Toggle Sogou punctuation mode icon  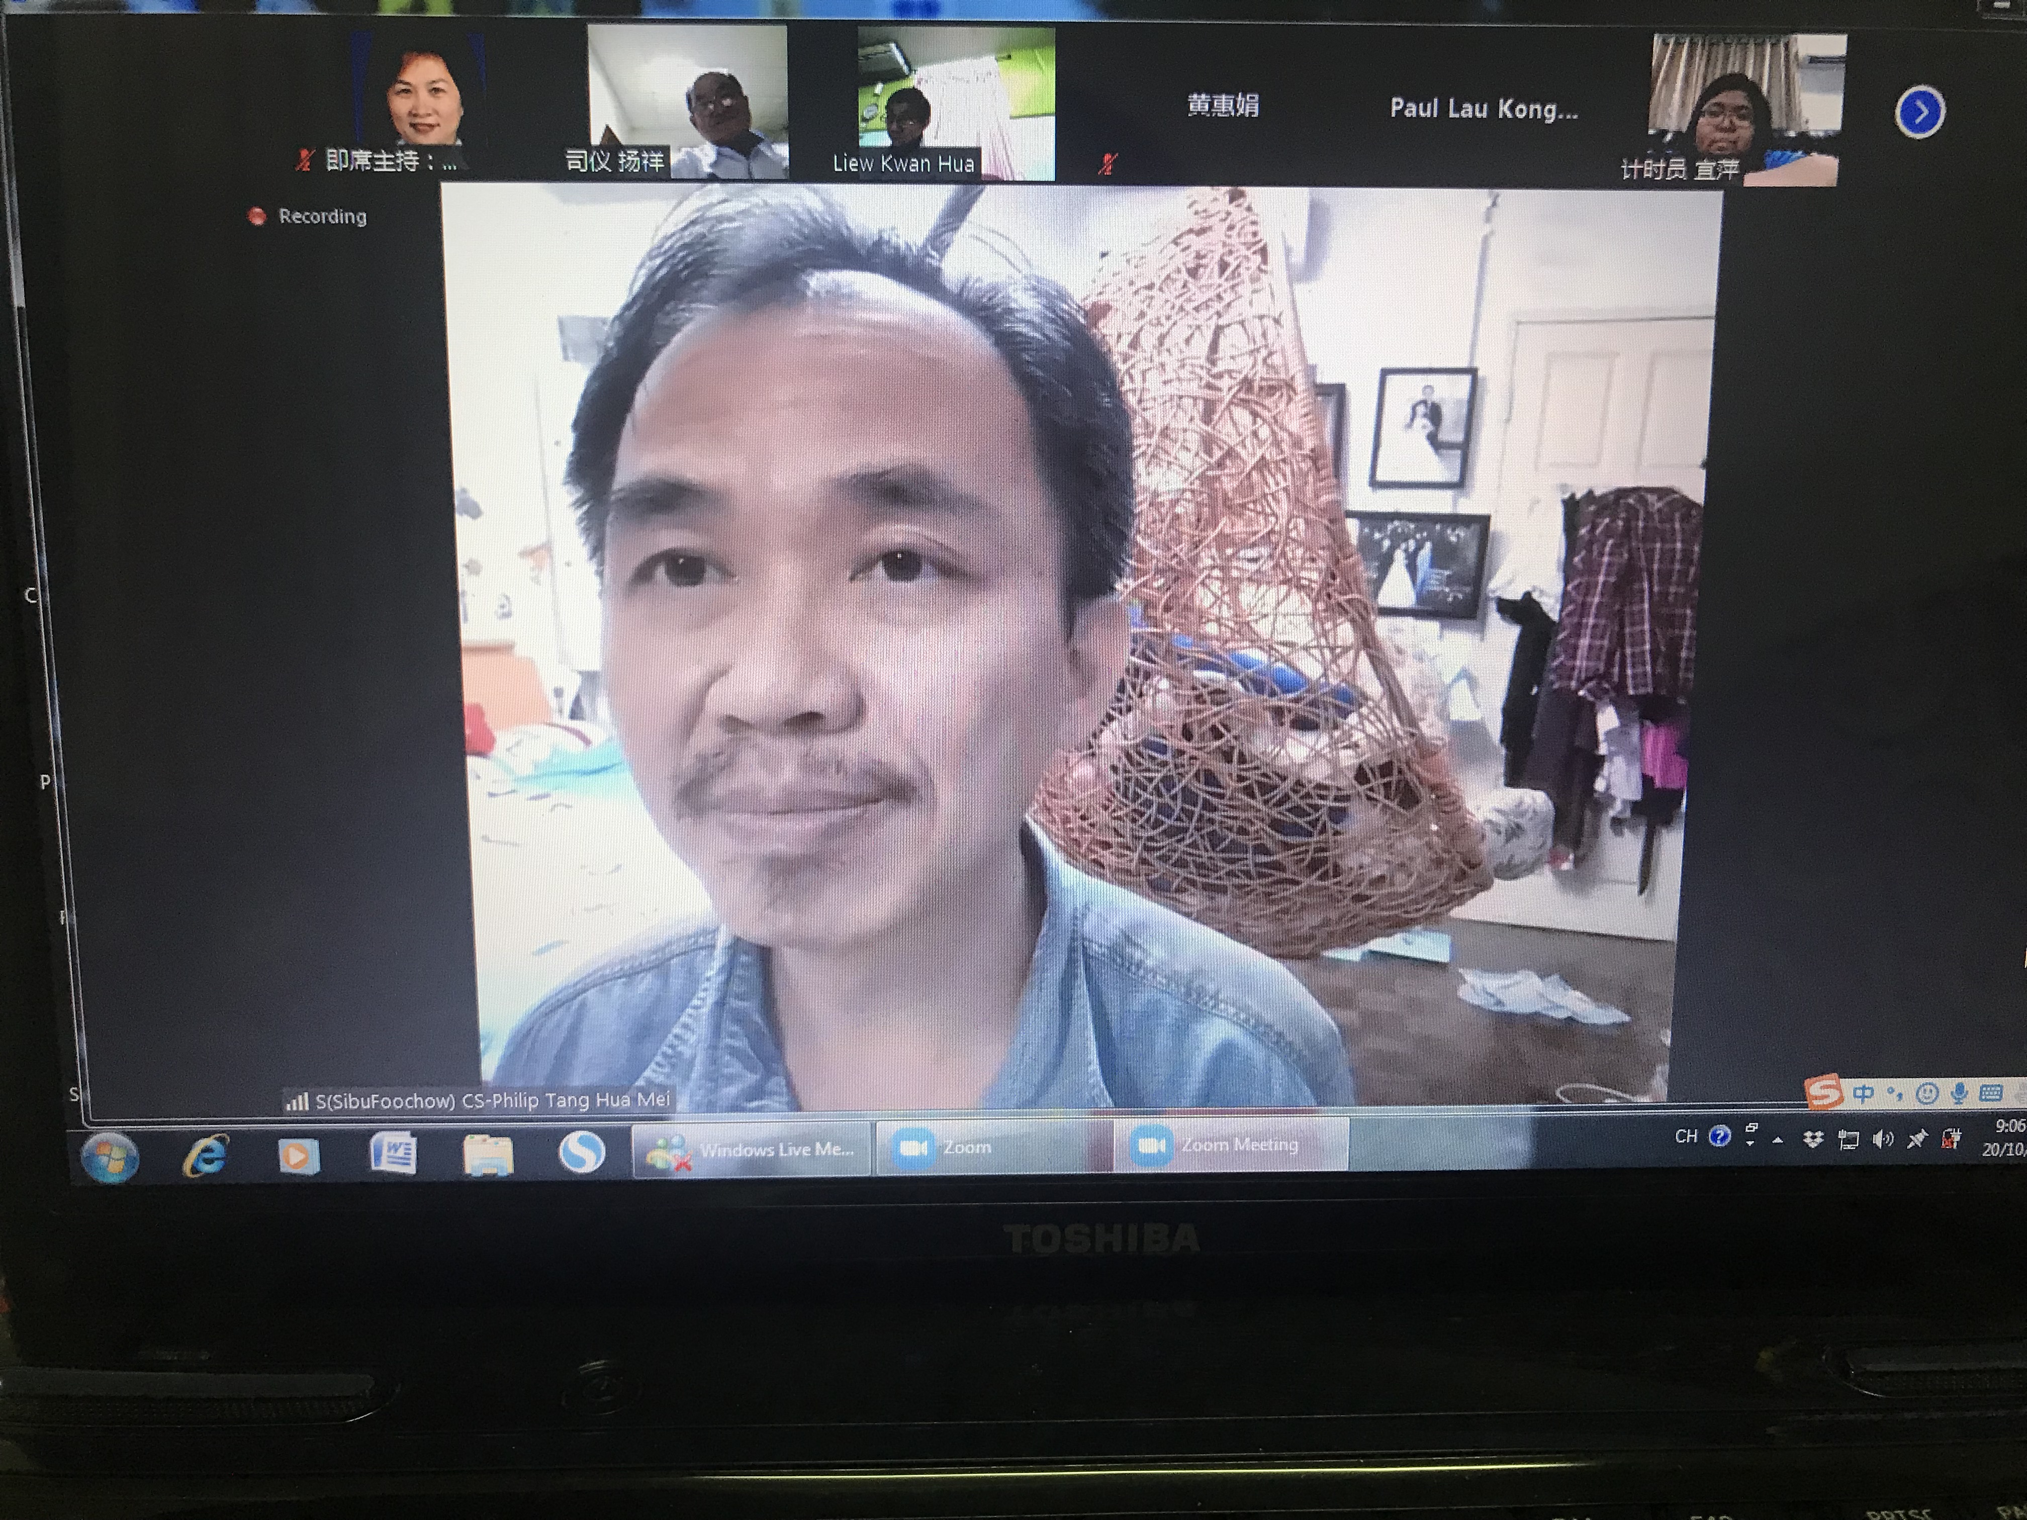click(1894, 1093)
